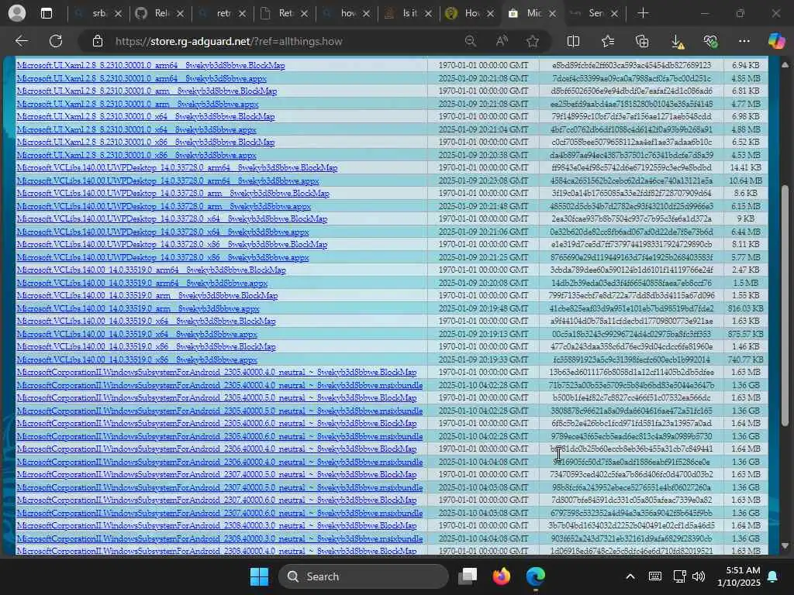Download WindowsSubsystemForAndroid 2305.40000.4.0 msixbundle
The image size is (794, 595).
[219, 385]
